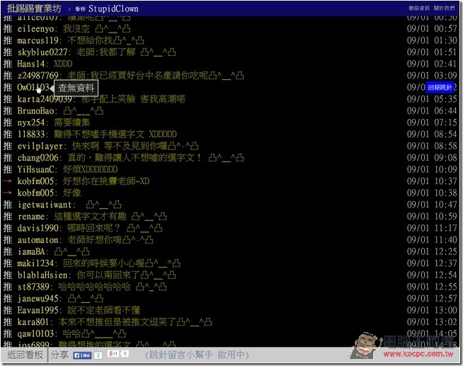Image resolution: width=463 pixels, height=366 pixels.
Task: Click username iamaBA
Action: (30, 252)
